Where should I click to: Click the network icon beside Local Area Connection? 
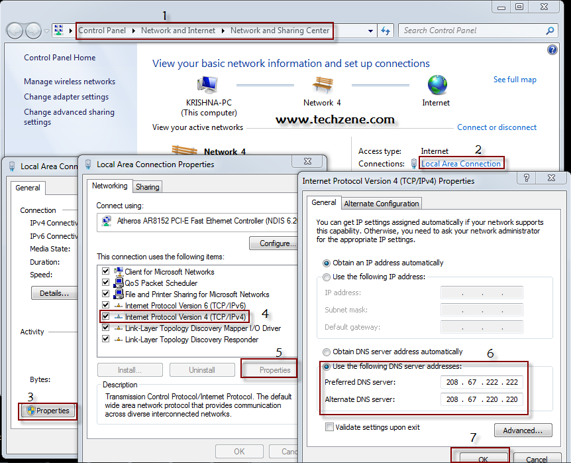point(413,162)
